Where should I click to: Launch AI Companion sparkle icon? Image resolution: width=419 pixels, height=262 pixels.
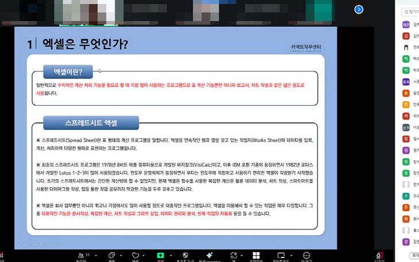[x=209, y=255]
